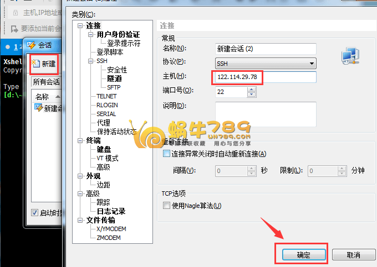This screenshot has width=377, height=267.
Task: Click the network computers icon in dialog
Action: tap(351, 55)
